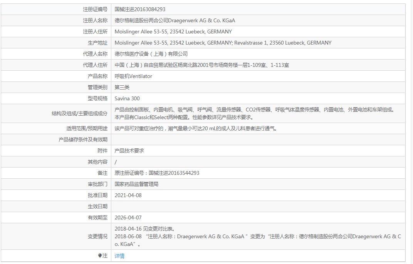This screenshot has height=264, width=413.
Task: Select the 注册人住所 label
Action: [95, 32]
